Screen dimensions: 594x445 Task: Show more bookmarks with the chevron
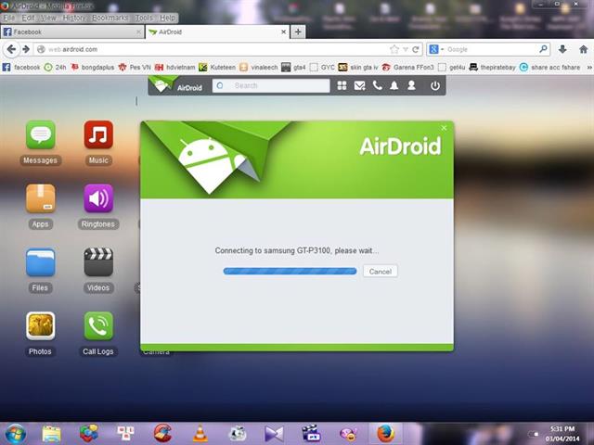pyautogui.click(x=589, y=68)
